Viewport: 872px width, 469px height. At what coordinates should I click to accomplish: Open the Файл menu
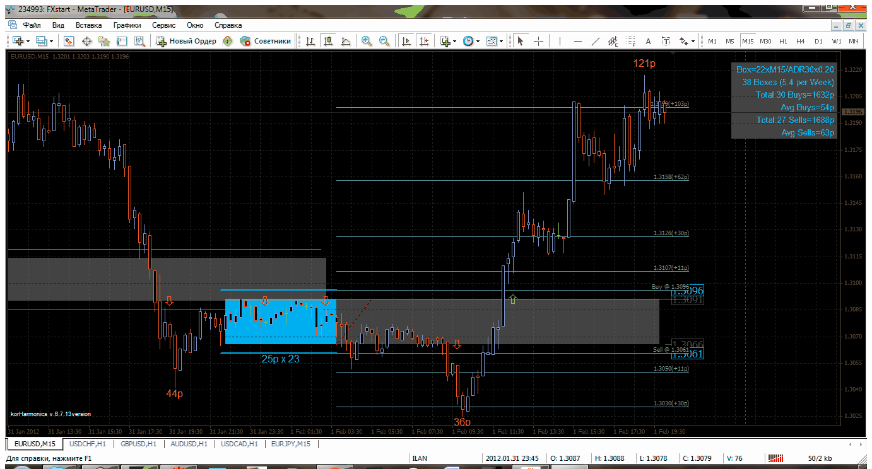pyautogui.click(x=32, y=25)
